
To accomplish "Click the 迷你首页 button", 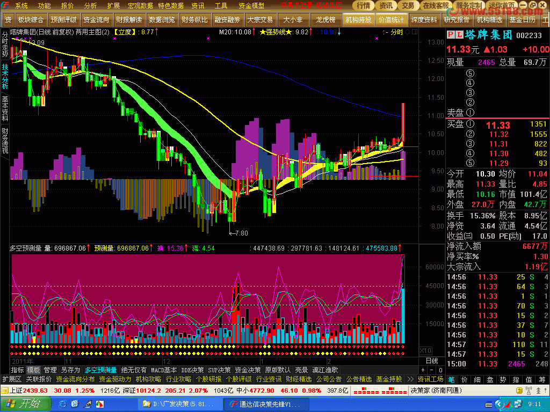I will tap(502, 5).
